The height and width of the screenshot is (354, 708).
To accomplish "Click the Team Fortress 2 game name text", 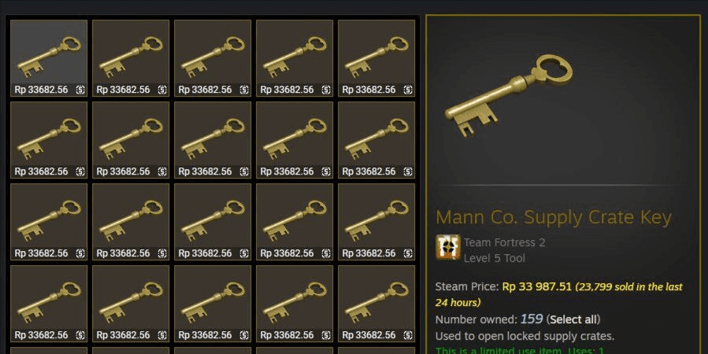I will 504,242.
